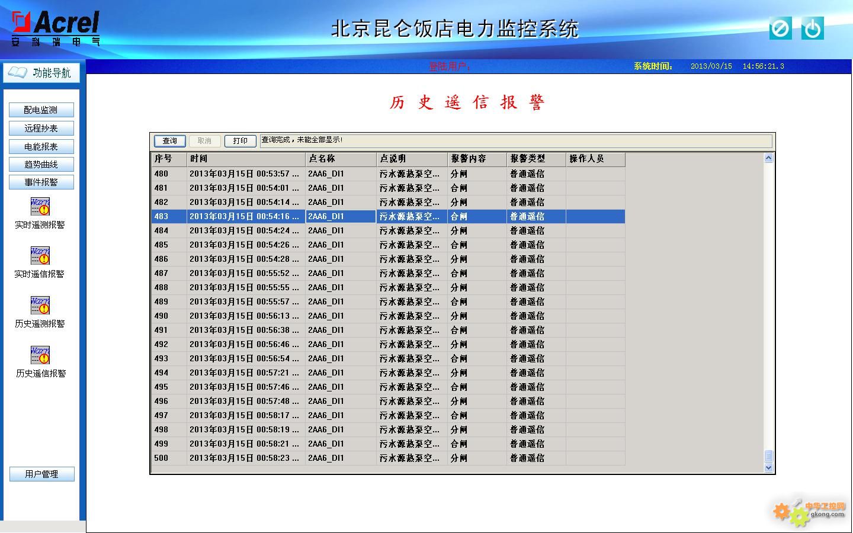This screenshot has height=533, width=853.
Task: Open 实时遥测报警 warning icon
Action: (40, 207)
